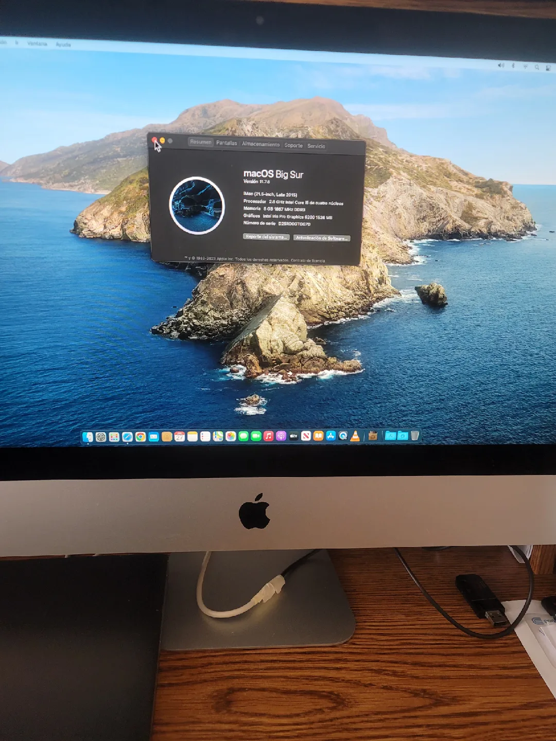The height and width of the screenshot is (741, 556).
Task: Open the Trash in the dock
Action: tap(415, 436)
